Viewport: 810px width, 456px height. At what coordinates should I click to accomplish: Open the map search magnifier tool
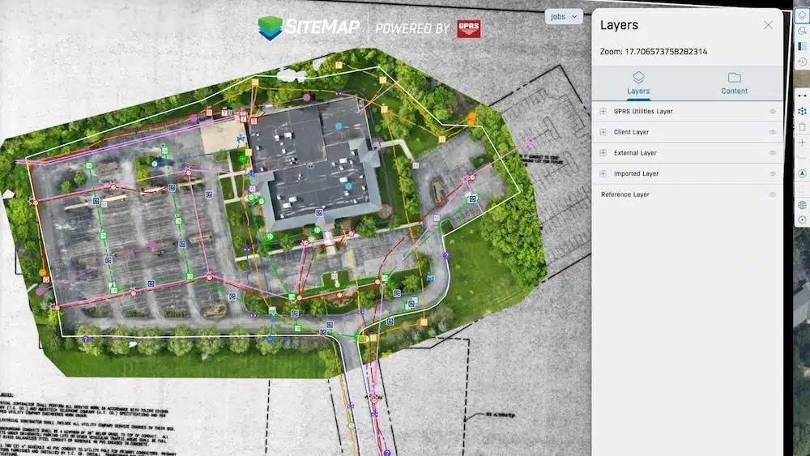click(x=802, y=31)
